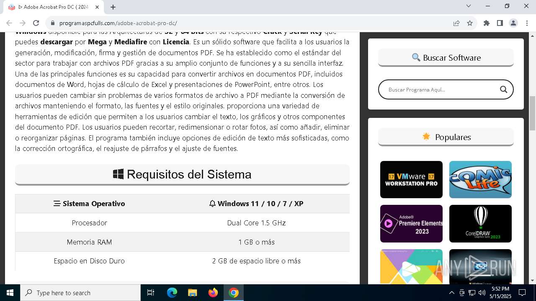Open CorelDRAW Graphics Suite 2023 thumbnail
Screen dimensions: 536x301
[480, 224]
